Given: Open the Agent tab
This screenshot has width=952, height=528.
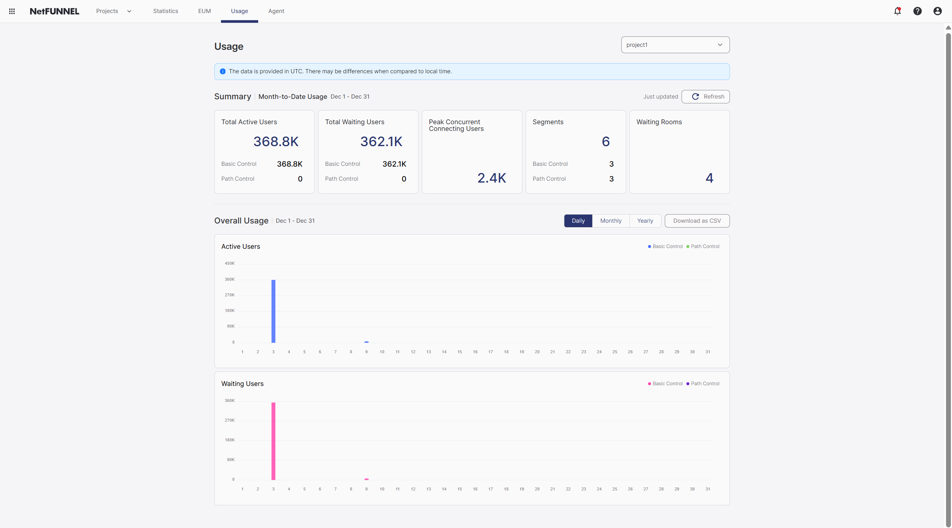Looking at the screenshot, I should click(x=276, y=11).
